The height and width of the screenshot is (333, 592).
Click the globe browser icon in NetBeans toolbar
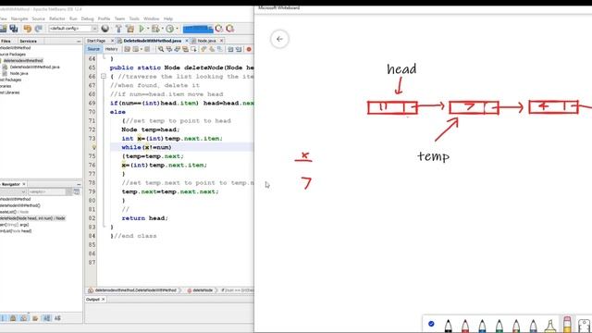click(105, 29)
